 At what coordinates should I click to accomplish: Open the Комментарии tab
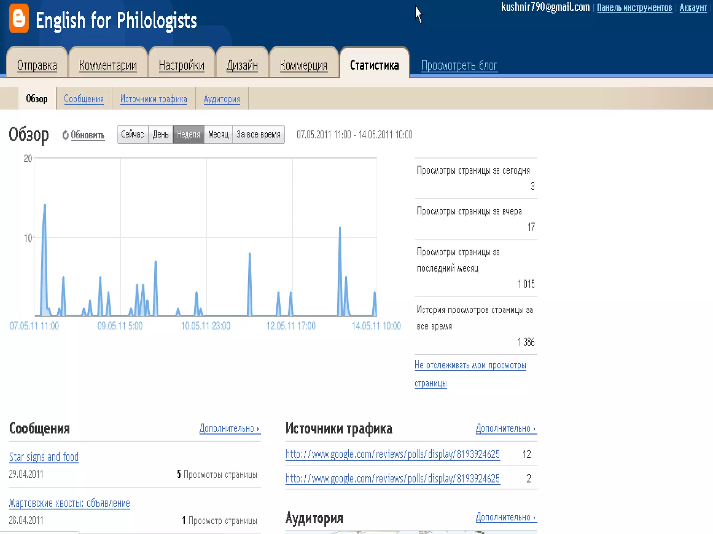coord(108,65)
